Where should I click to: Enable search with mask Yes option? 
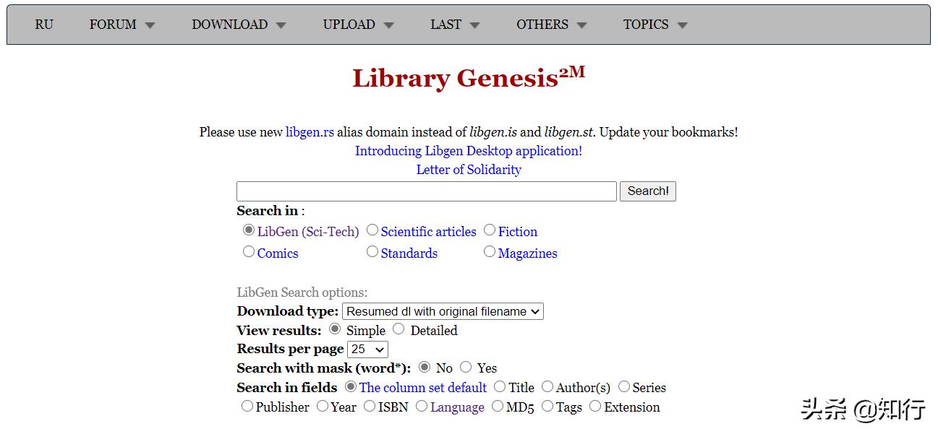pyautogui.click(x=466, y=368)
